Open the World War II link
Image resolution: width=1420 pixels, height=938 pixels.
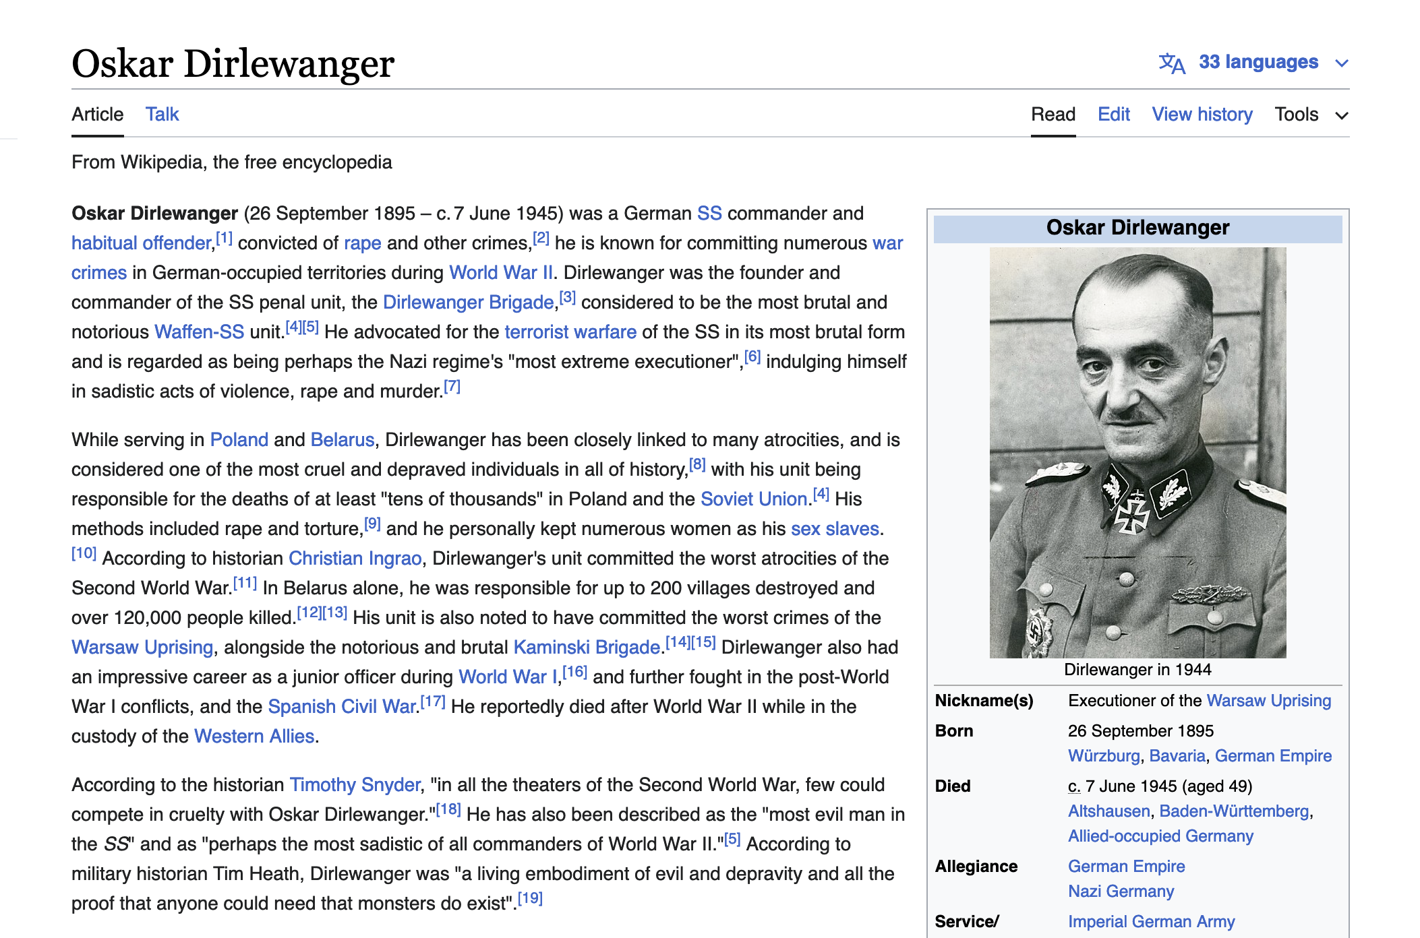[501, 273]
